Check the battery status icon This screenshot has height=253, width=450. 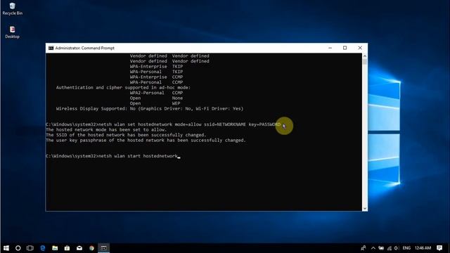pyautogui.click(x=381, y=248)
